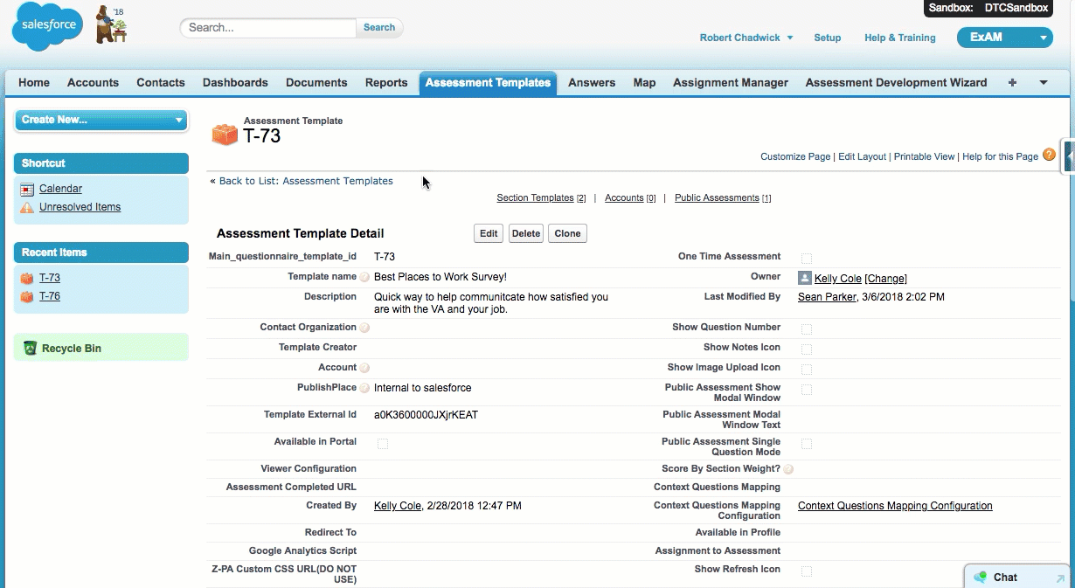The image size is (1075, 588).
Task: Toggle Available in Portal checkbox
Action: pyautogui.click(x=383, y=444)
